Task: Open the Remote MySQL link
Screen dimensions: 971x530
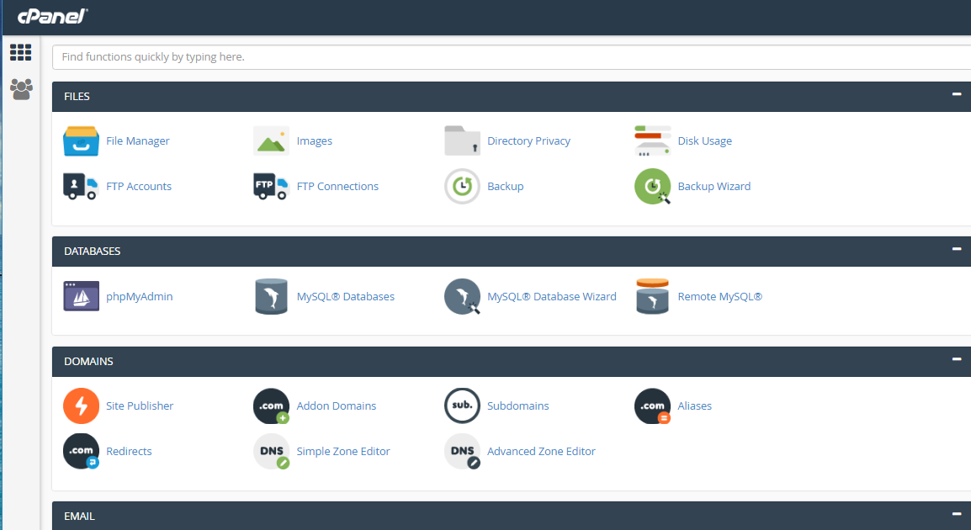Action: pyautogui.click(x=719, y=297)
